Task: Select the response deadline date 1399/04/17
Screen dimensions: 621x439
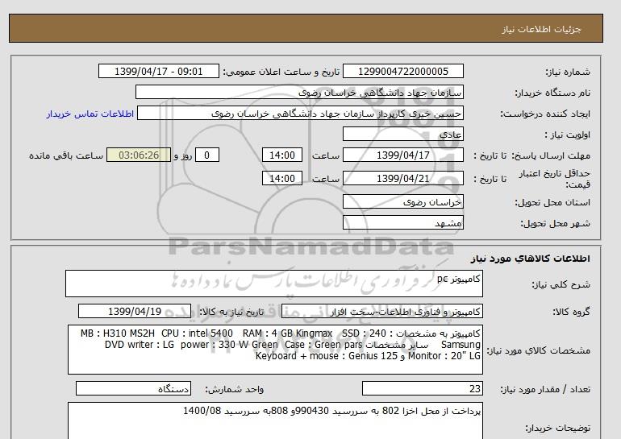Action: click(402, 155)
